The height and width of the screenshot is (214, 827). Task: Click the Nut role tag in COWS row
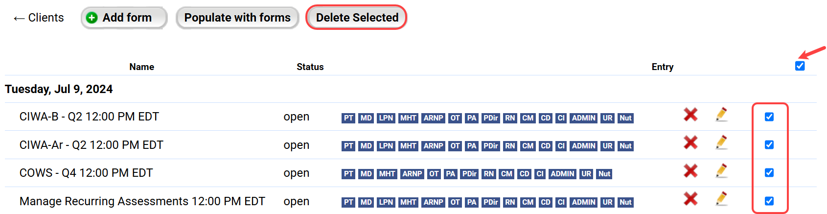(604, 174)
